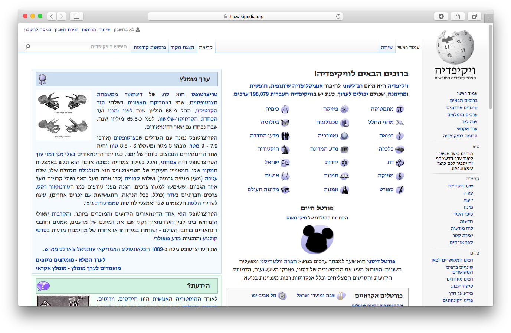Click the Wikipedia search input field
This screenshot has width=511, height=333.
(x=76, y=46)
